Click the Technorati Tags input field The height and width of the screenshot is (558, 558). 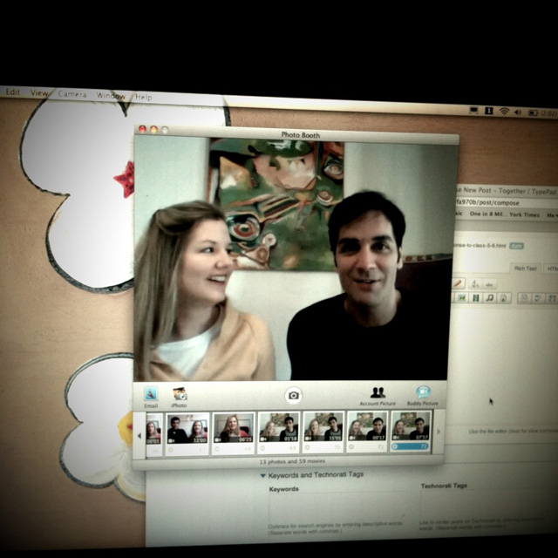pos(488,504)
